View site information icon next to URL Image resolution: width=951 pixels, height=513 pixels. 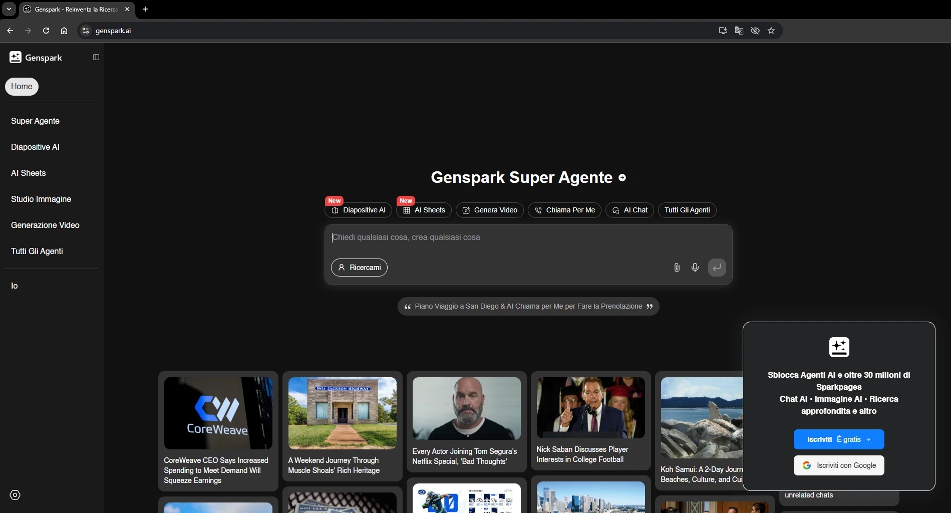coord(86,31)
